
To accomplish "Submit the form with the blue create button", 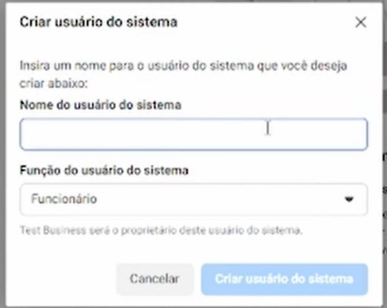I will pyautogui.click(x=284, y=279).
